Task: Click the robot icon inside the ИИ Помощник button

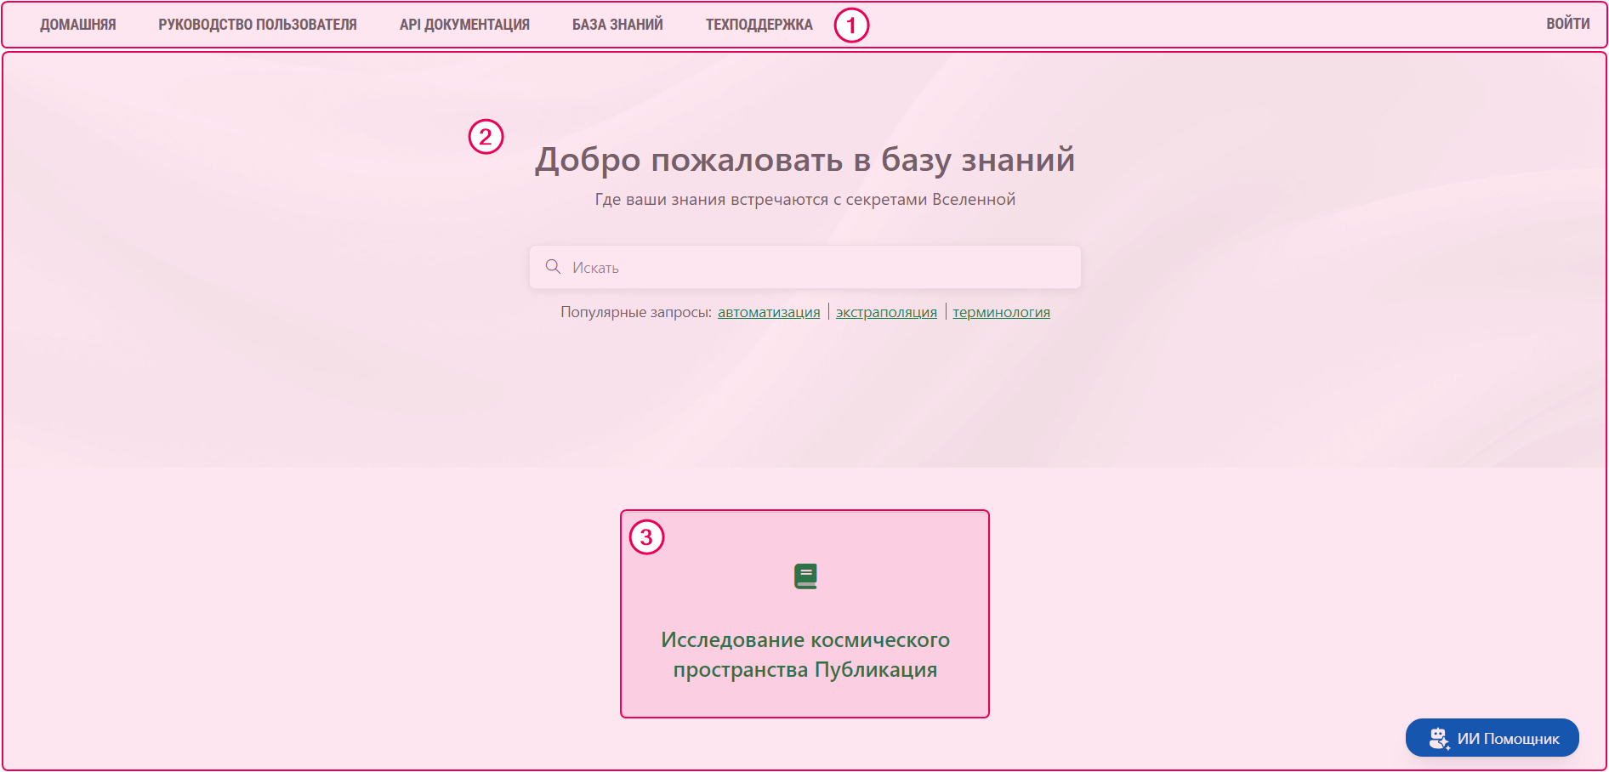Action: coord(1439,737)
